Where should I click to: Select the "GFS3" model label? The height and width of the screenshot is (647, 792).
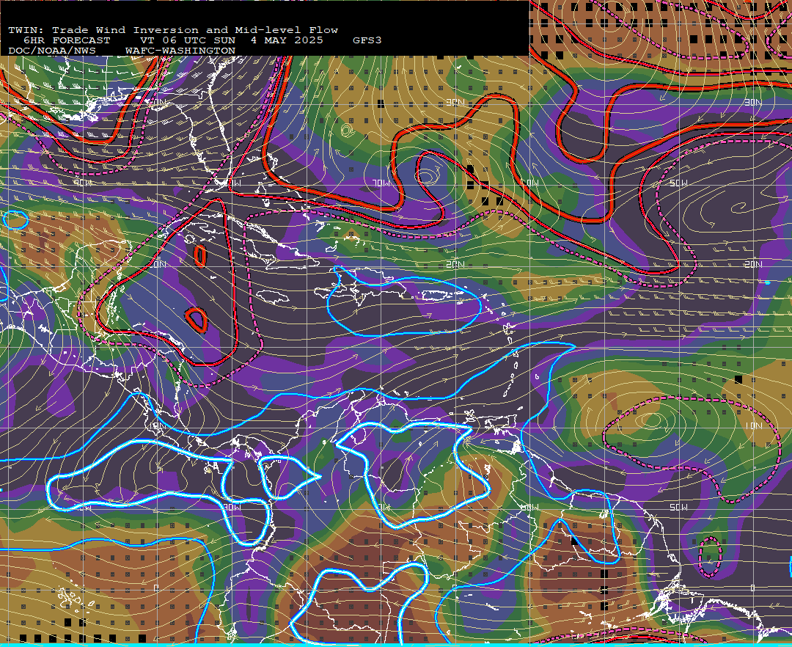click(x=367, y=40)
